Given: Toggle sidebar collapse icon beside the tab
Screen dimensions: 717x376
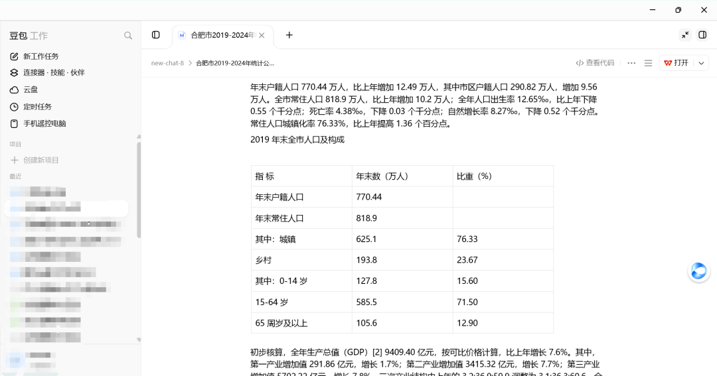Looking at the screenshot, I should pos(155,35).
